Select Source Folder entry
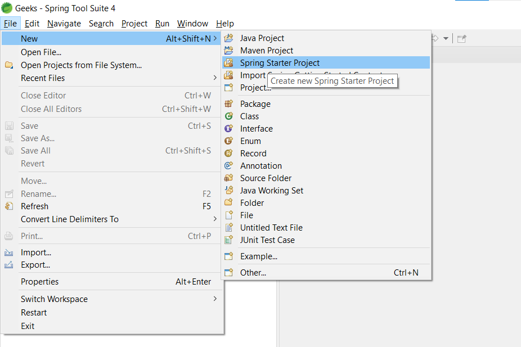 [x=326, y=178]
